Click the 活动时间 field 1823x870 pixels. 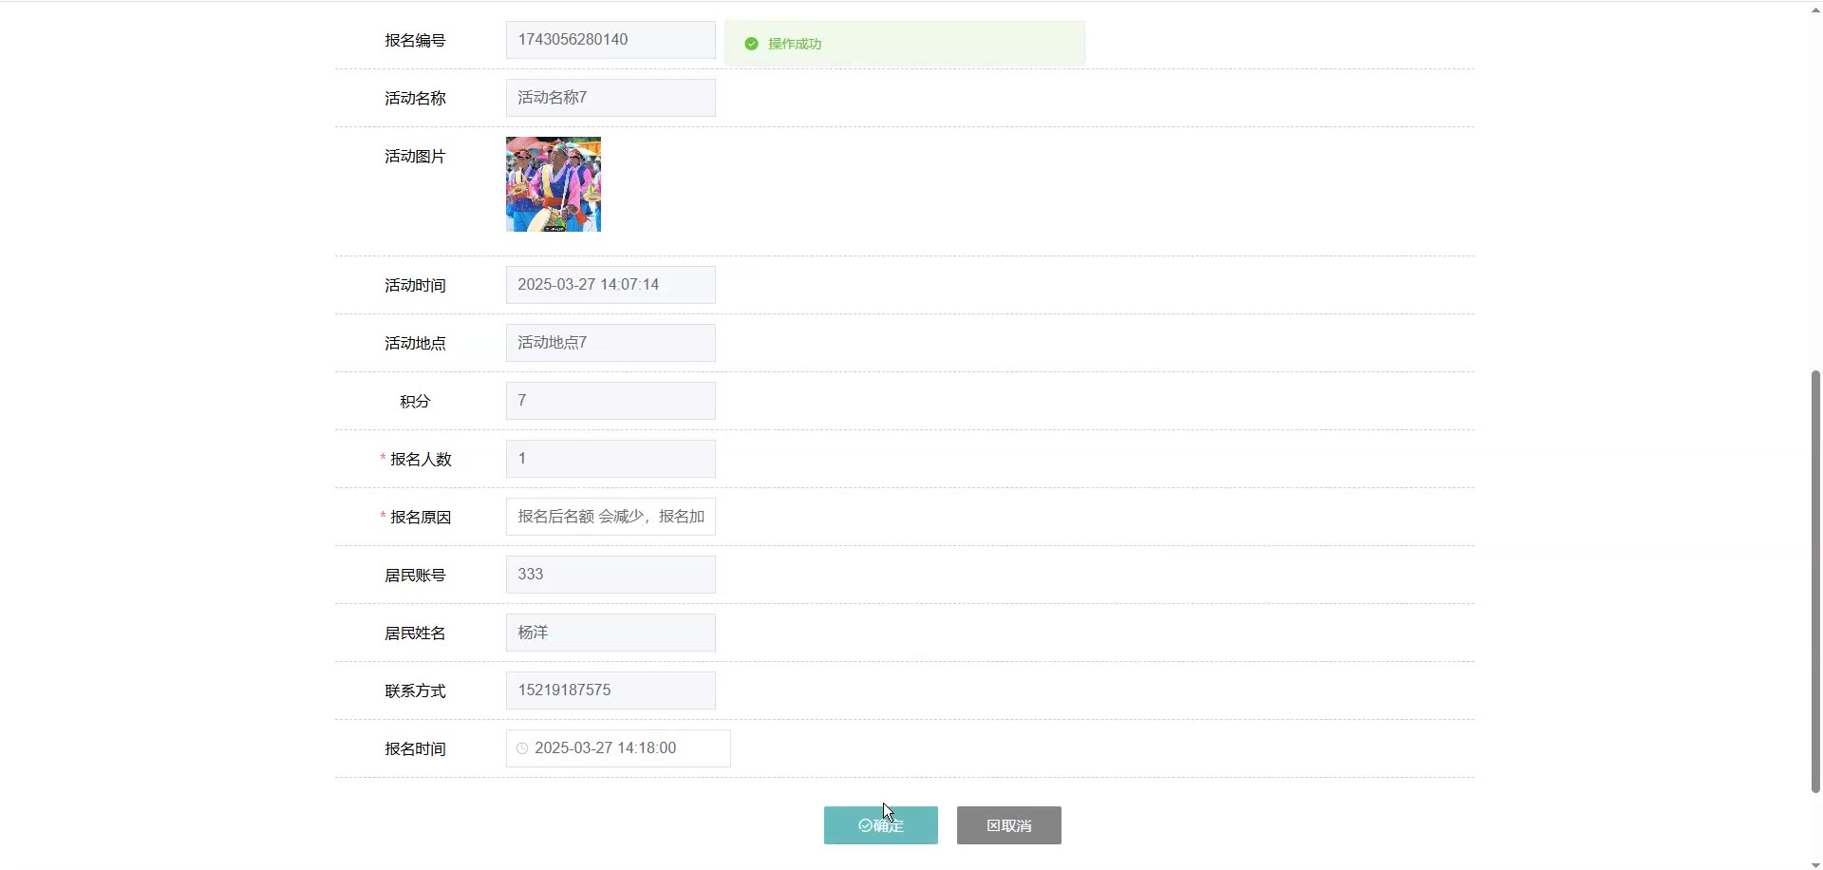(x=611, y=285)
